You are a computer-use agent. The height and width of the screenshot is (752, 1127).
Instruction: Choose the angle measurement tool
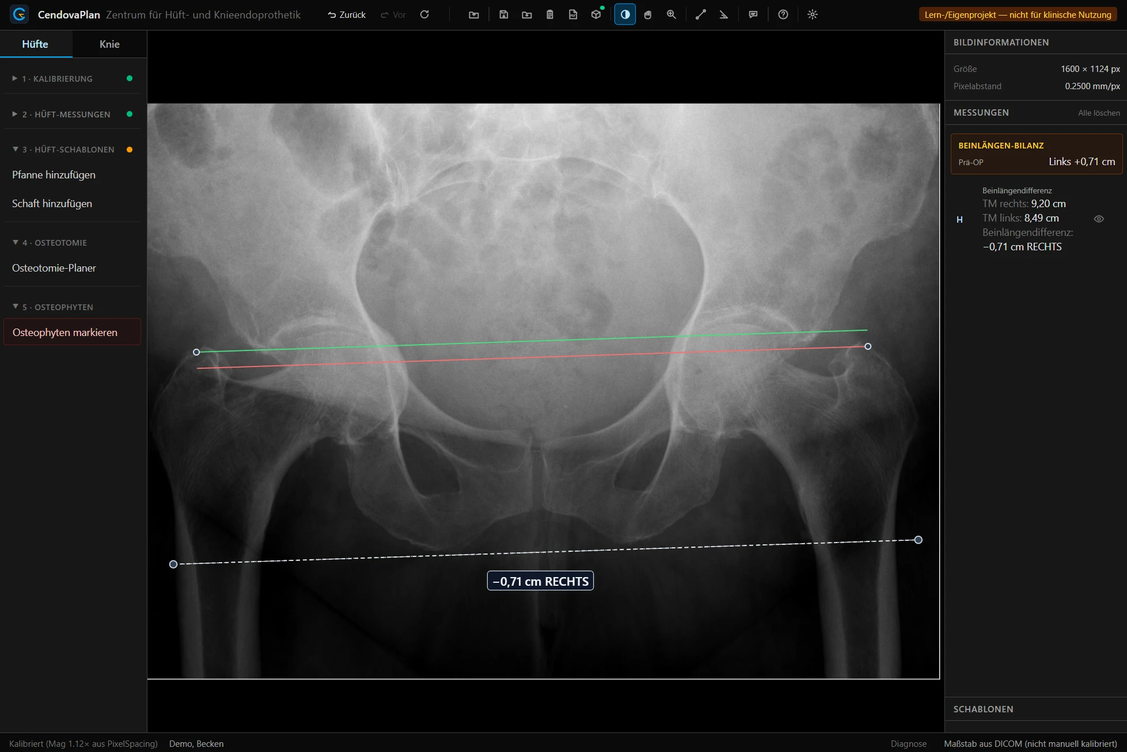(x=724, y=14)
